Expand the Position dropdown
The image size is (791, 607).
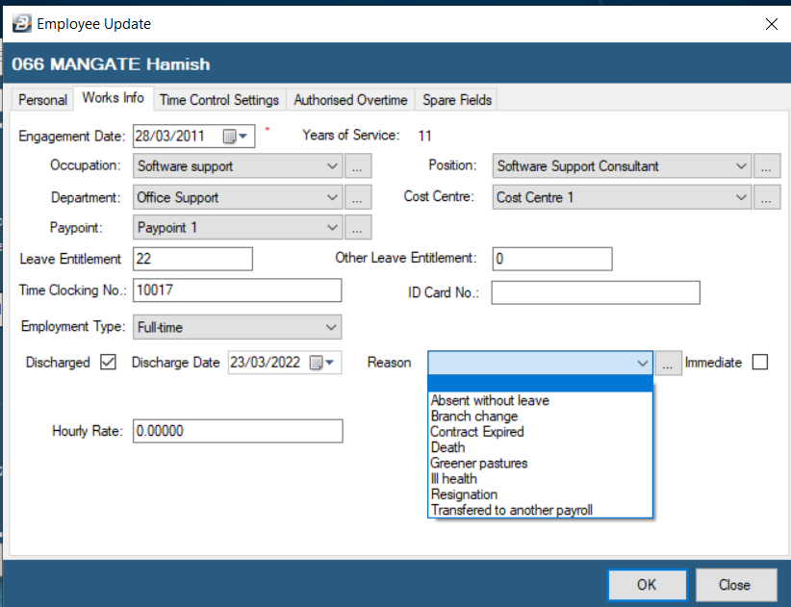(x=741, y=166)
